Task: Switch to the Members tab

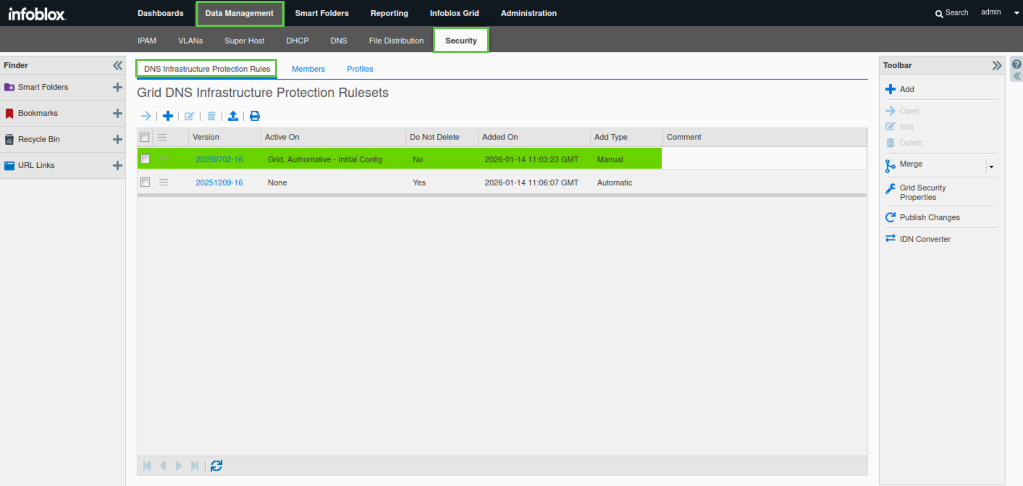Action: pos(308,69)
